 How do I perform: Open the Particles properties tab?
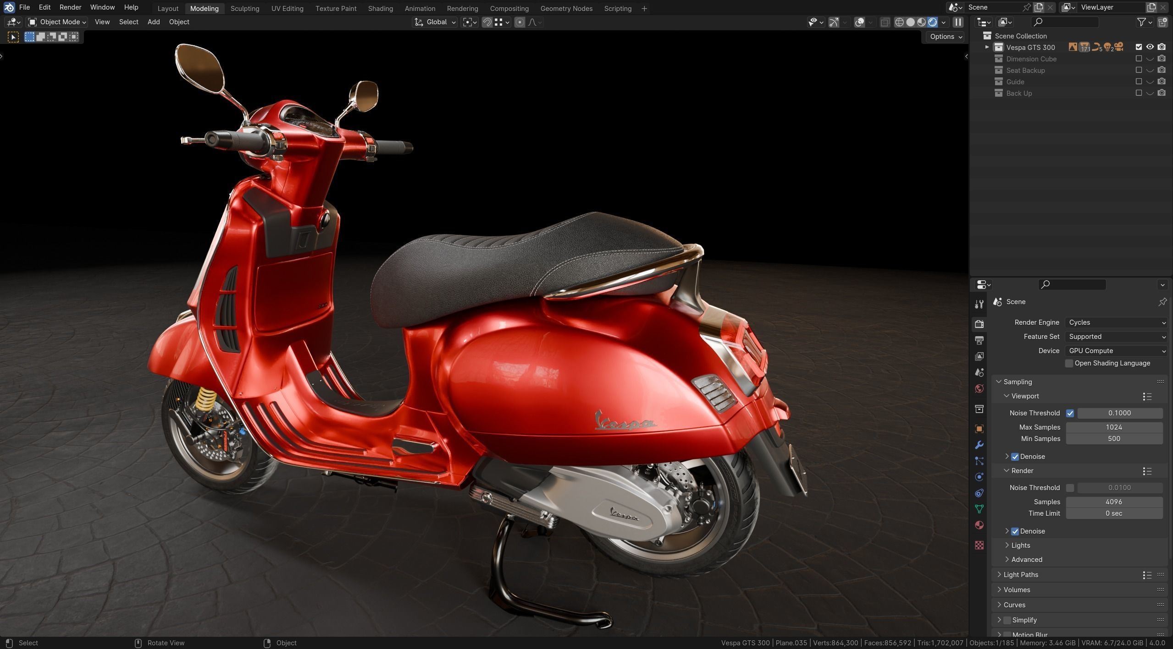tap(979, 461)
